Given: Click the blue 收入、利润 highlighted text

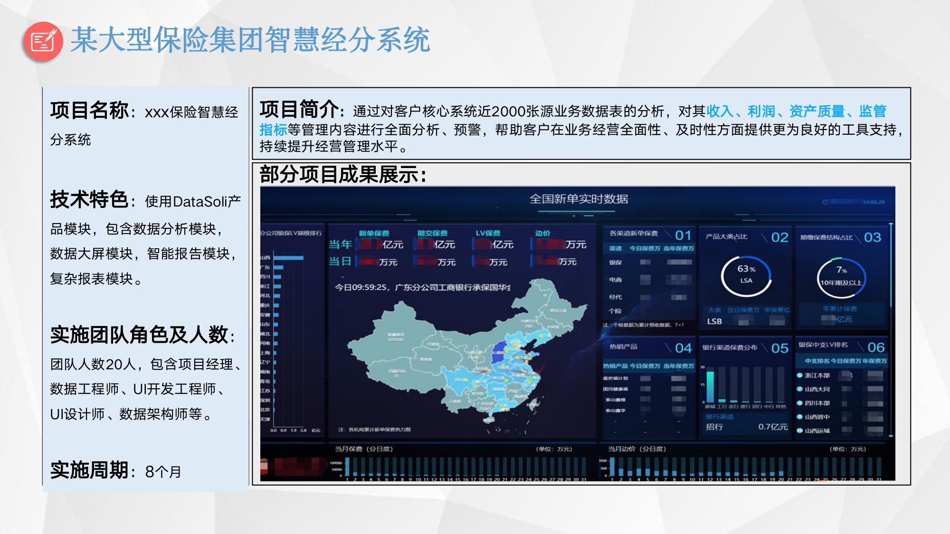Looking at the screenshot, I should tap(740, 111).
